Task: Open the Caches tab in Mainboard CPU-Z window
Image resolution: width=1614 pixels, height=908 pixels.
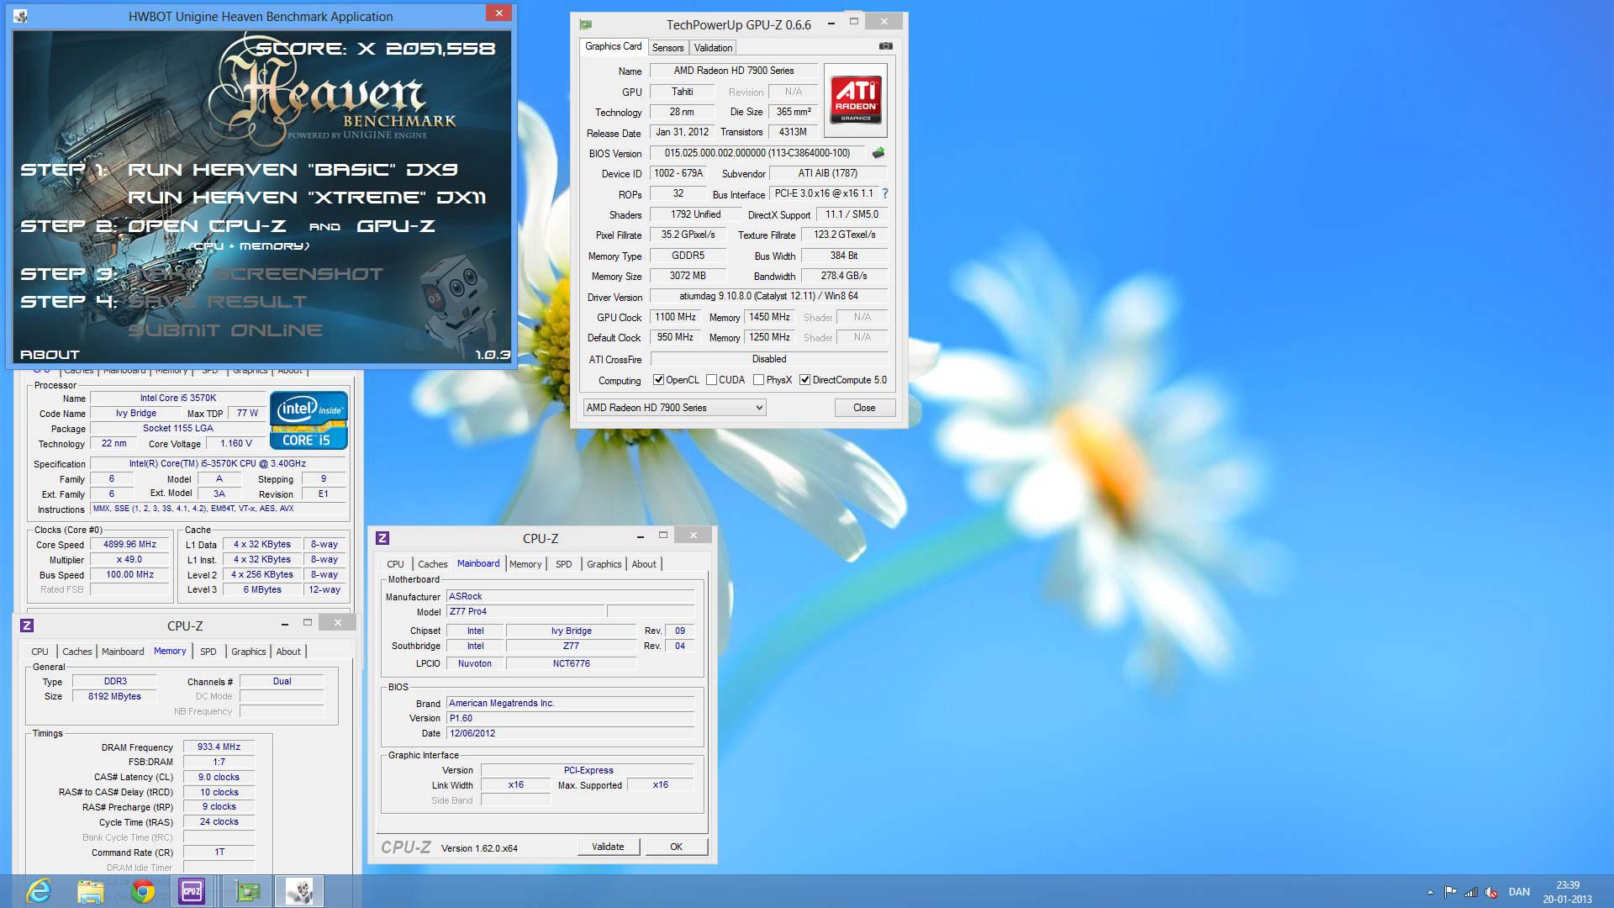Action: (433, 564)
